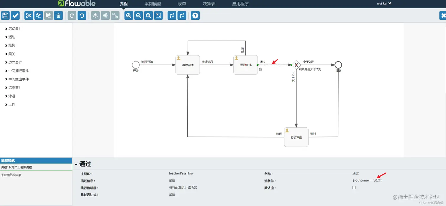This screenshot has width=446, height=206.
Task: Click the vertical 大于2天 flow label
Action: coord(293,77)
